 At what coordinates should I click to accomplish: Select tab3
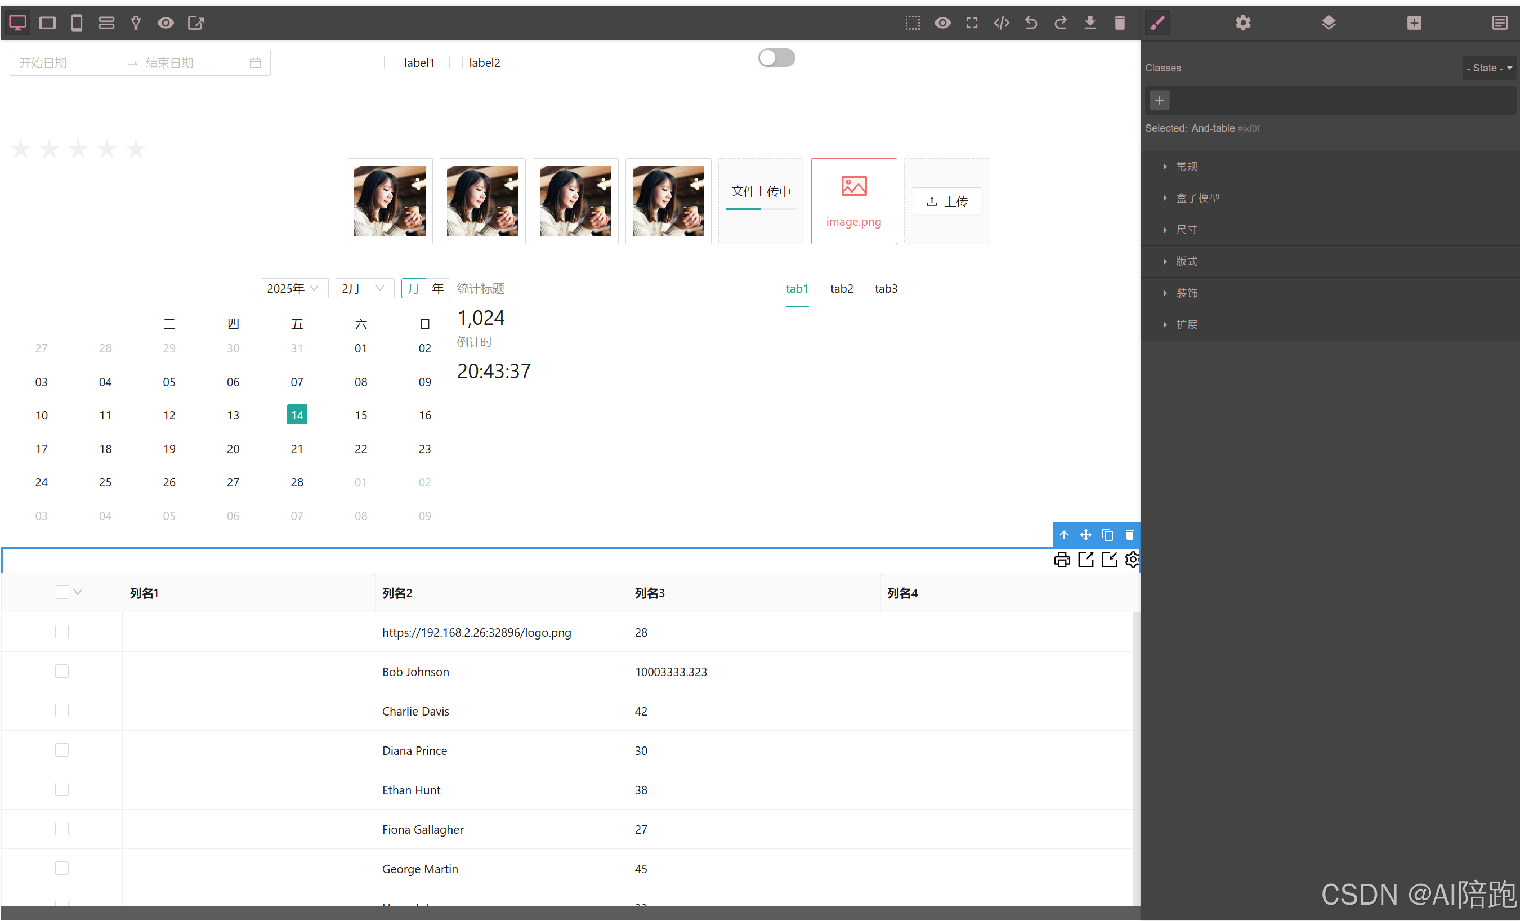pos(886,288)
